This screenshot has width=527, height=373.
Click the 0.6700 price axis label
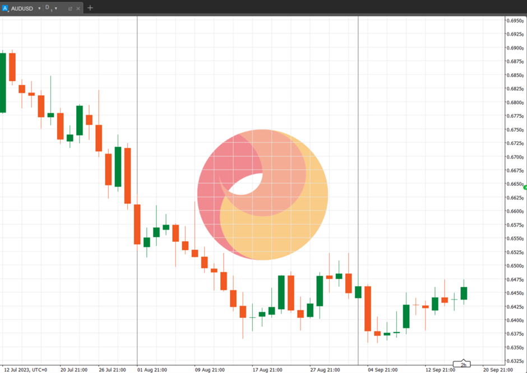click(515, 157)
